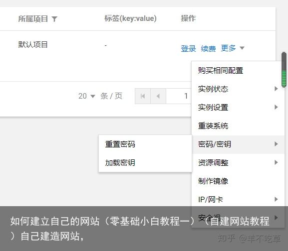The width and height of the screenshot is (288, 251).
Task: Open the 20 items-per-page dropdown
Action: pyautogui.click(x=87, y=96)
